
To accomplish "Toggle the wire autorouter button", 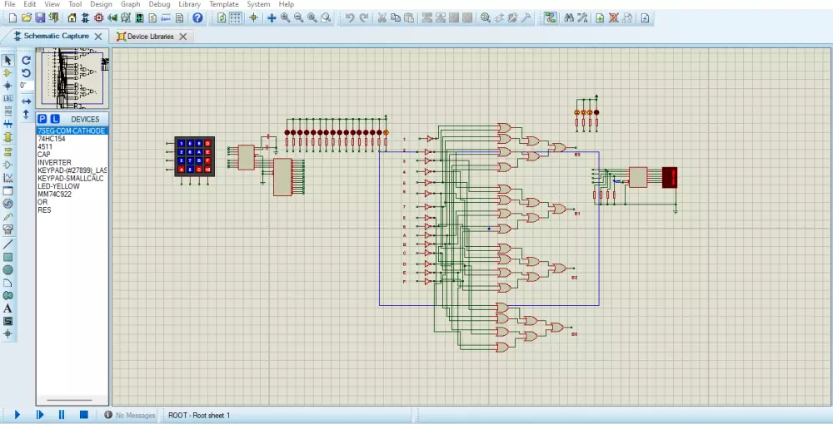I will pos(550,17).
